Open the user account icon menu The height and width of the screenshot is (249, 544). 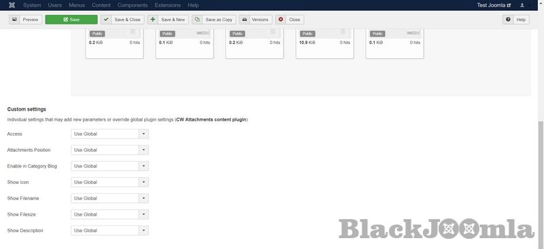pyautogui.click(x=522, y=5)
